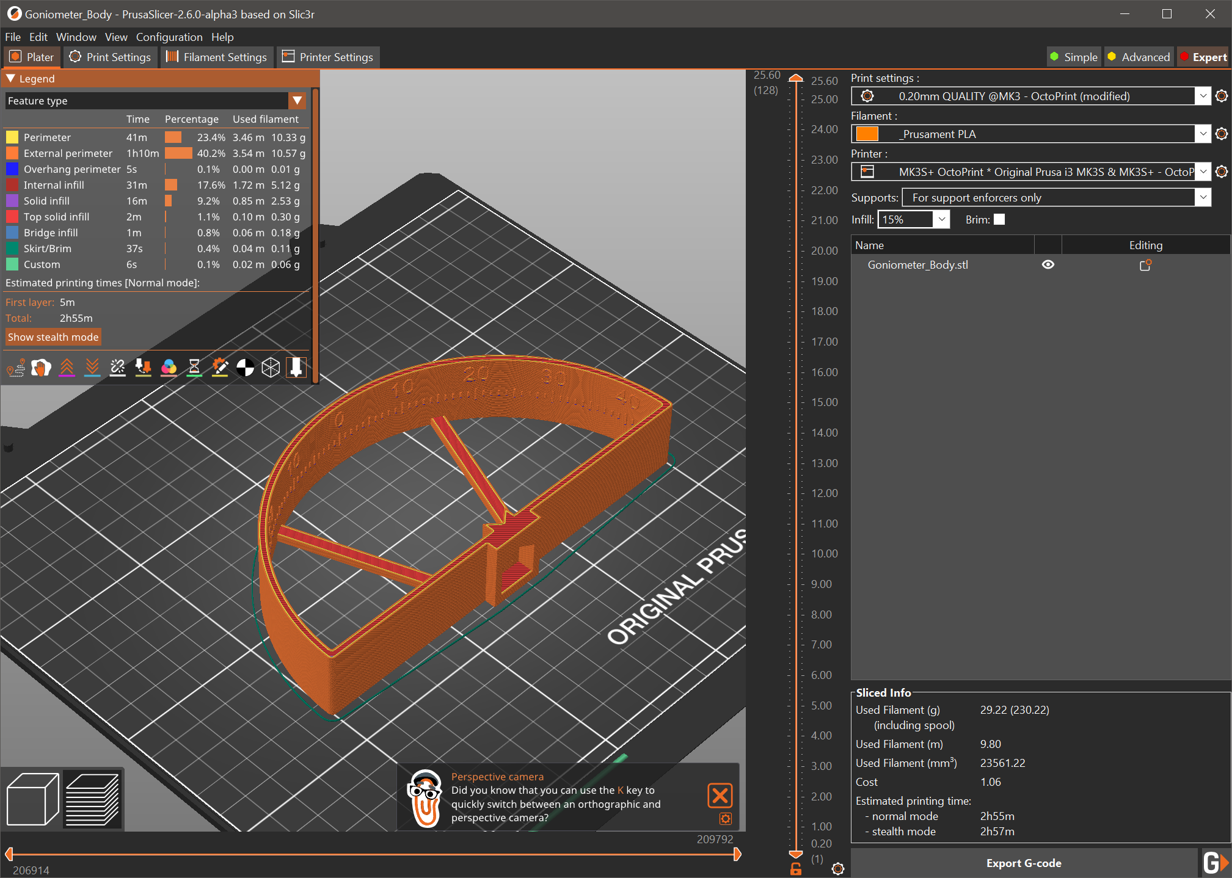1232x878 pixels.
Task: Toggle visibility of Goniometer_Body.stl
Action: (x=1048, y=264)
